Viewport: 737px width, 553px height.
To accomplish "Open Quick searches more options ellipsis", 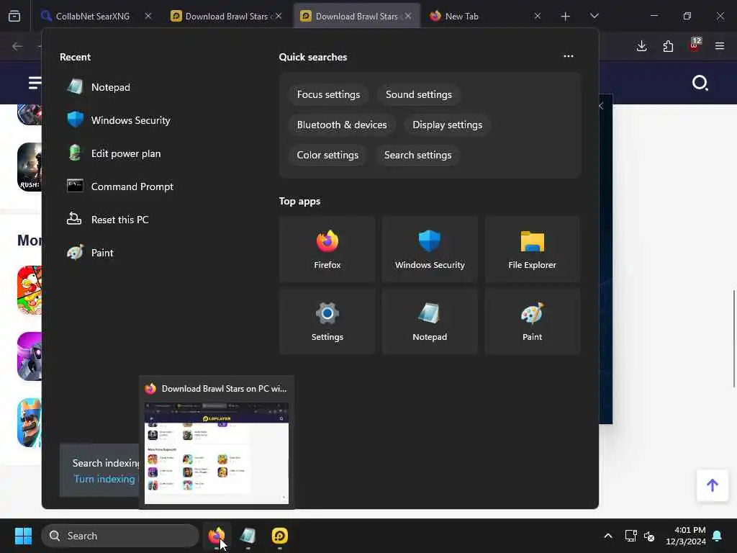I will click(x=569, y=56).
